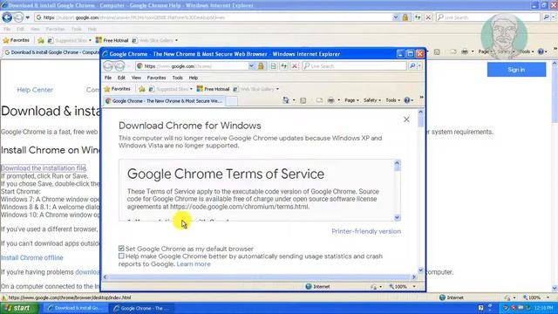
Task: Click the Forward arrow in the Google Chrome window
Action: click(x=120, y=66)
